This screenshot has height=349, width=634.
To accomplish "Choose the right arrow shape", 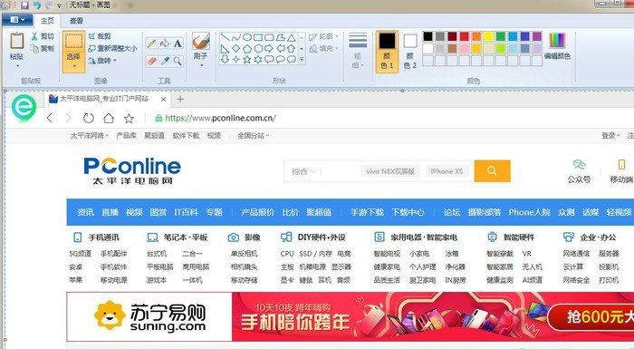I will 269,49.
